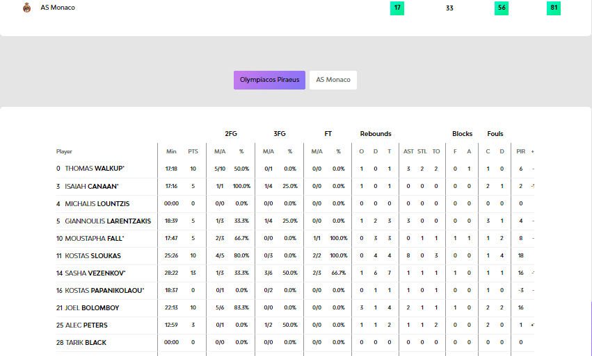Click on Tarik Black's name
This screenshot has width=592, height=356.
[86, 342]
